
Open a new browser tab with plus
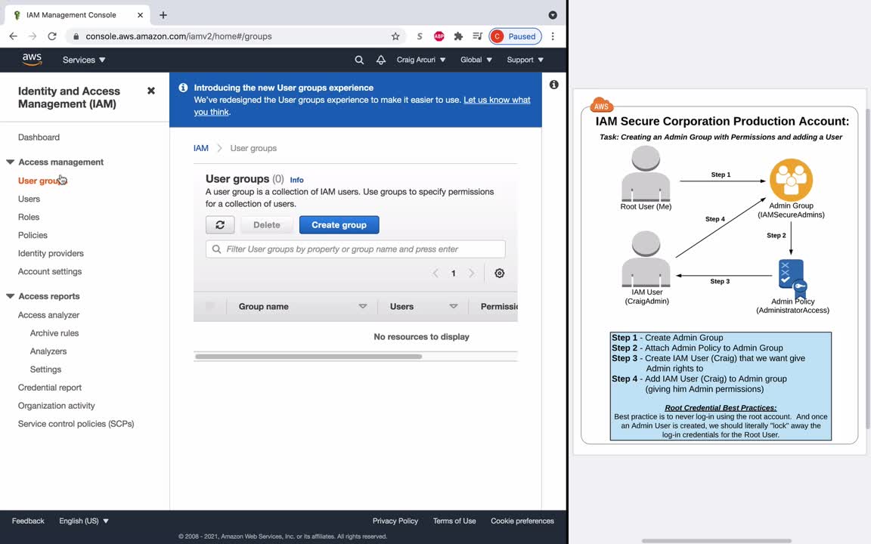click(x=163, y=15)
